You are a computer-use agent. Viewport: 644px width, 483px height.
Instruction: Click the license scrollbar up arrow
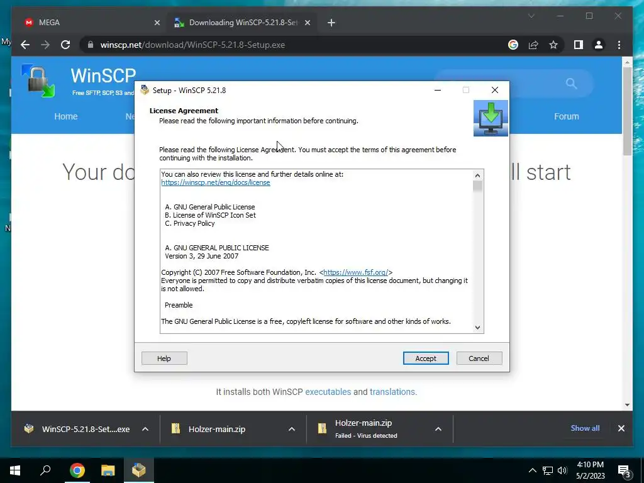pyautogui.click(x=477, y=175)
